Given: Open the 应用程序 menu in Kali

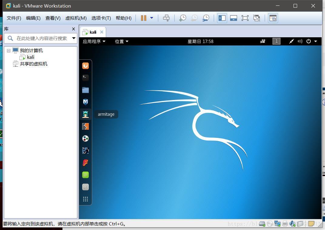Looking at the screenshot, I should [94, 42].
